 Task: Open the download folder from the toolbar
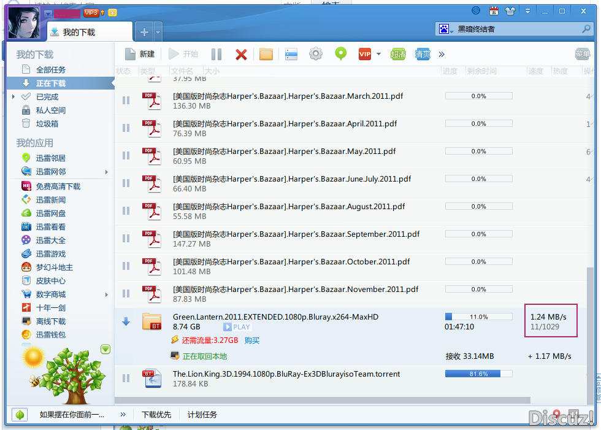tap(266, 55)
